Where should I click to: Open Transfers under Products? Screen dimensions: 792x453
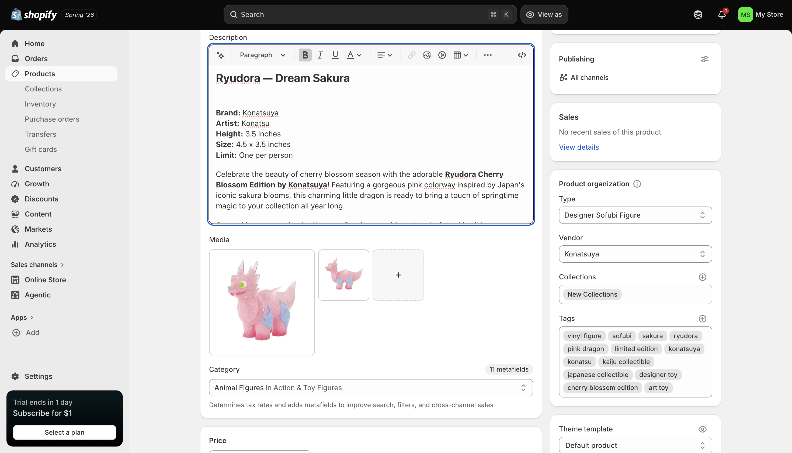pos(40,134)
